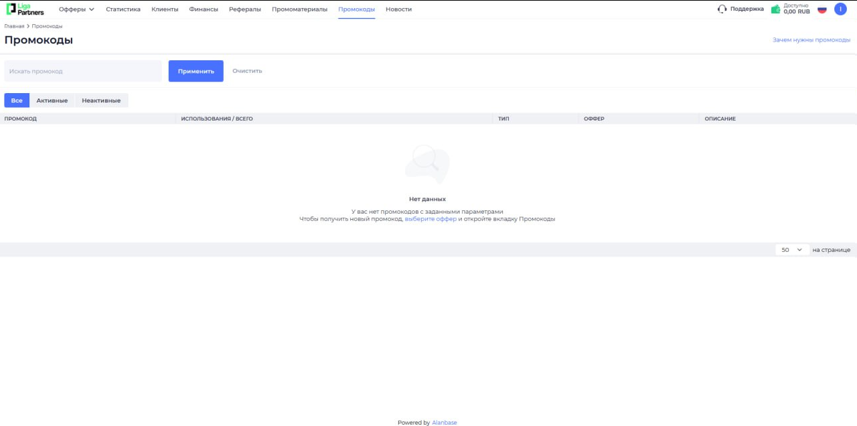The width and height of the screenshot is (857, 426).
Task: Show only Активные promo codes
Action: click(x=52, y=100)
